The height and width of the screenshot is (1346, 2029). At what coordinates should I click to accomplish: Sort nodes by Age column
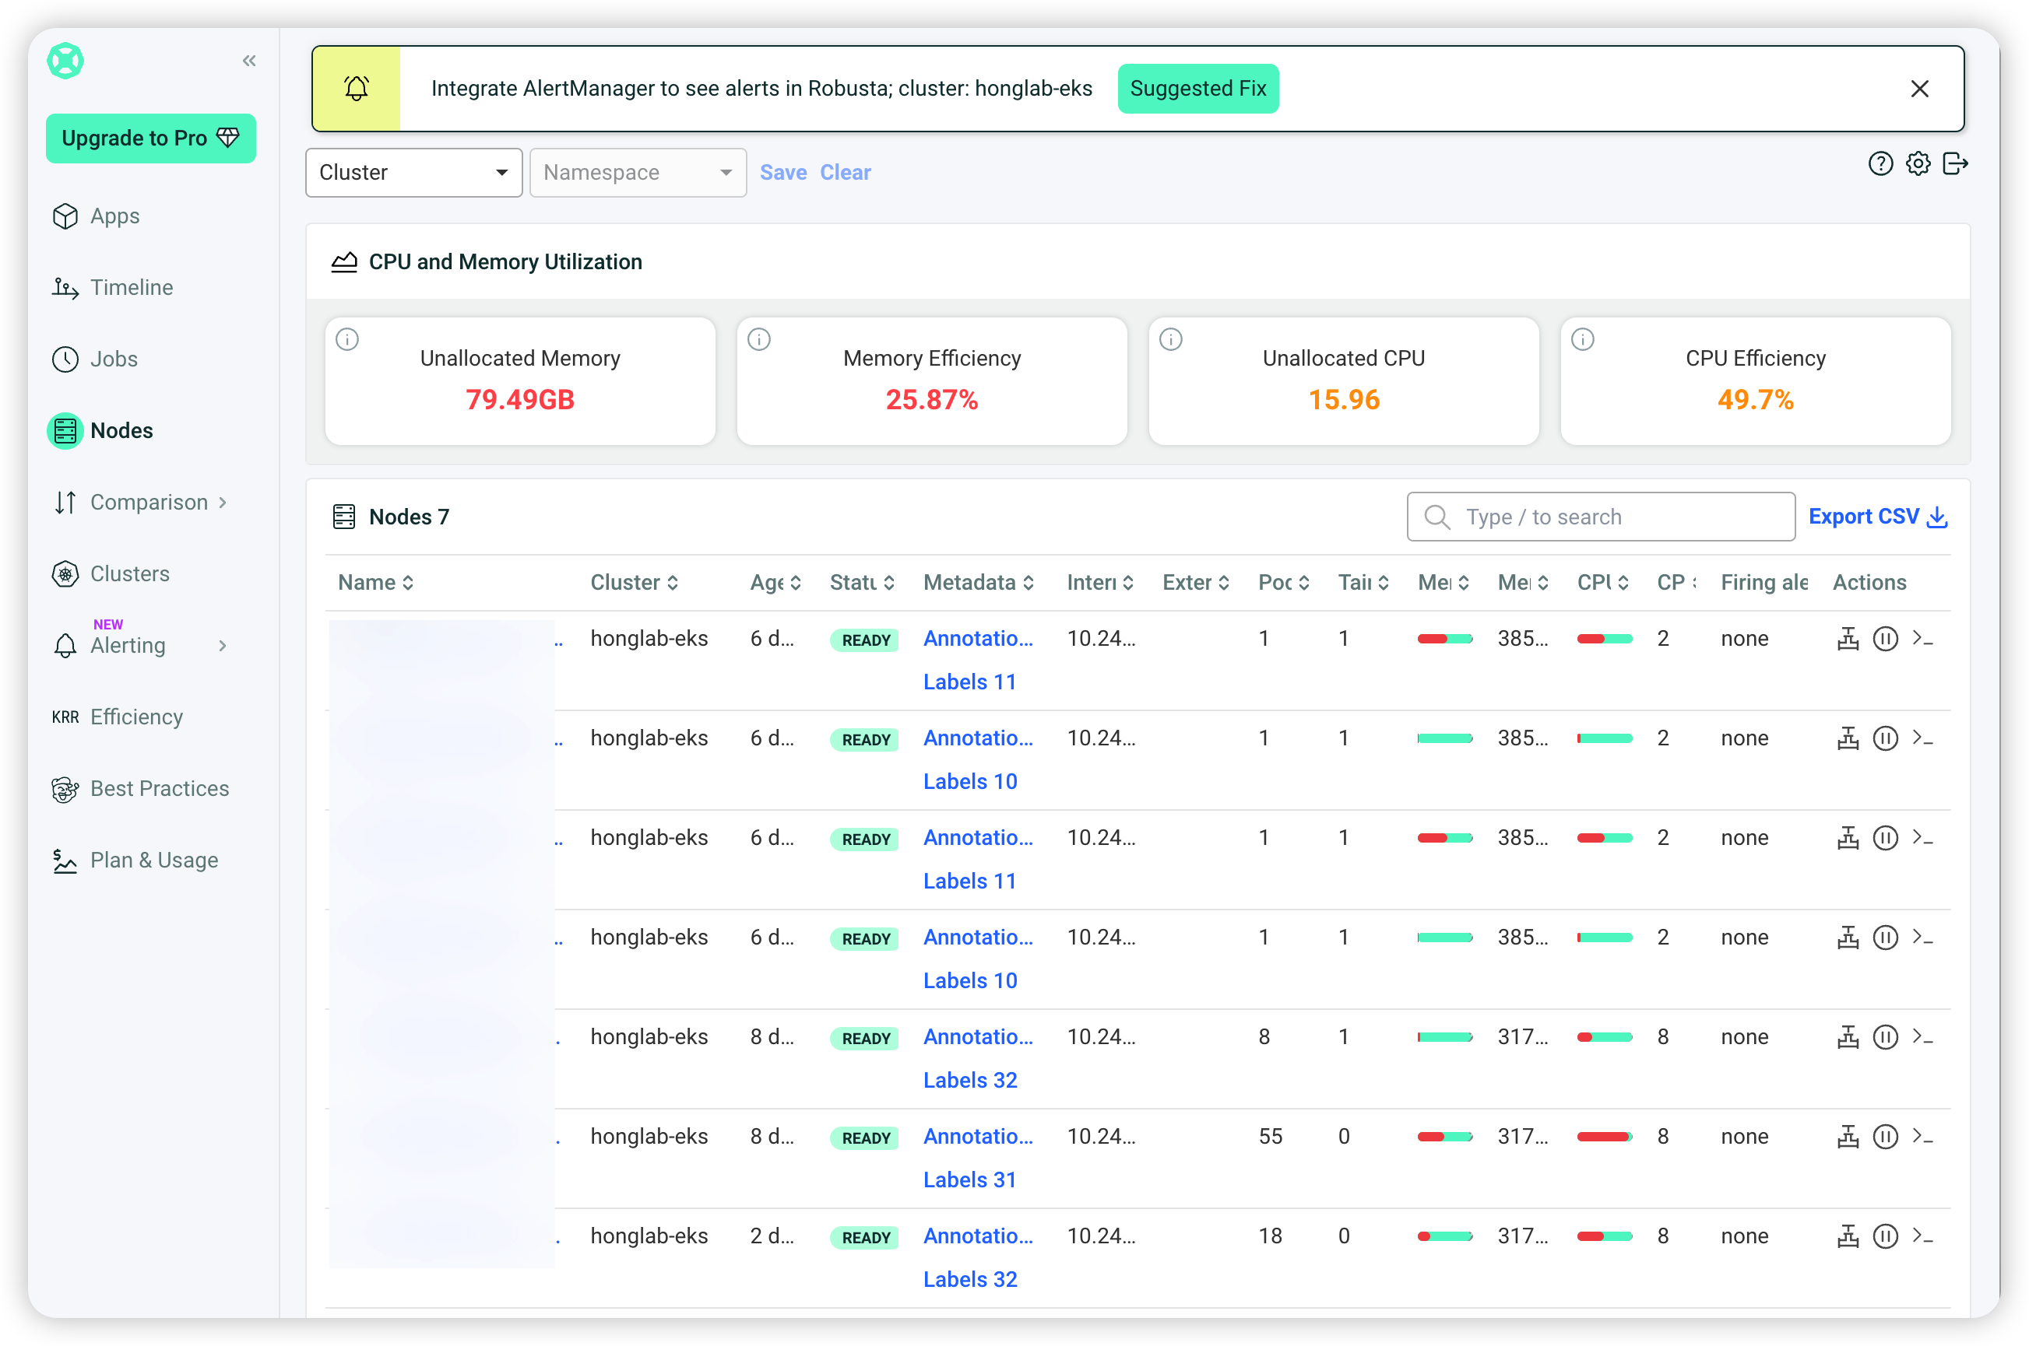[x=775, y=583]
